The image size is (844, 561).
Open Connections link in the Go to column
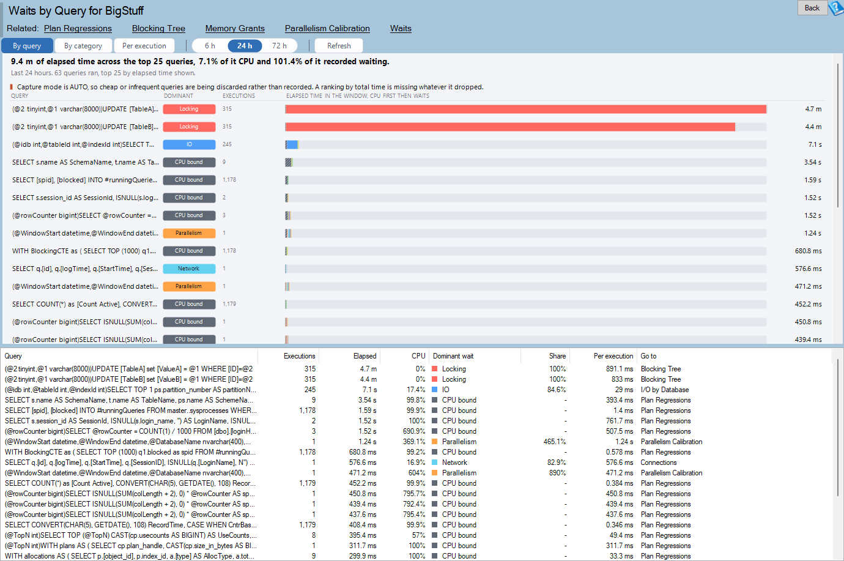658,463
